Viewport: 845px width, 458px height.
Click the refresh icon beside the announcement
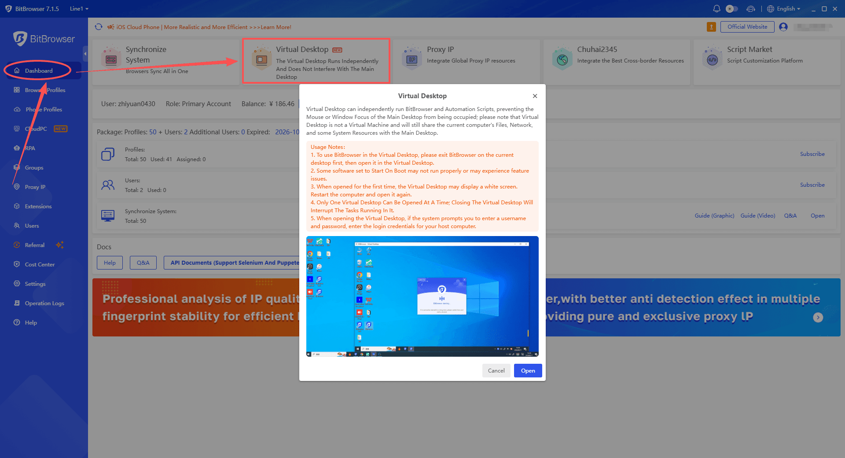[99, 27]
